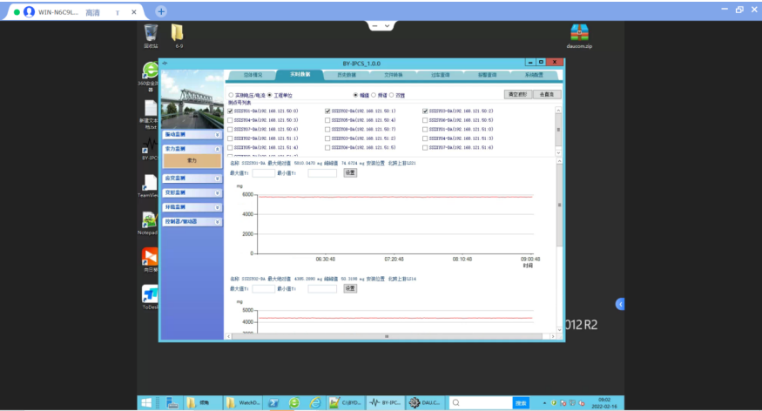Open dasiom.zip archive on the desktop
The height and width of the screenshot is (411, 762).
pos(579,34)
